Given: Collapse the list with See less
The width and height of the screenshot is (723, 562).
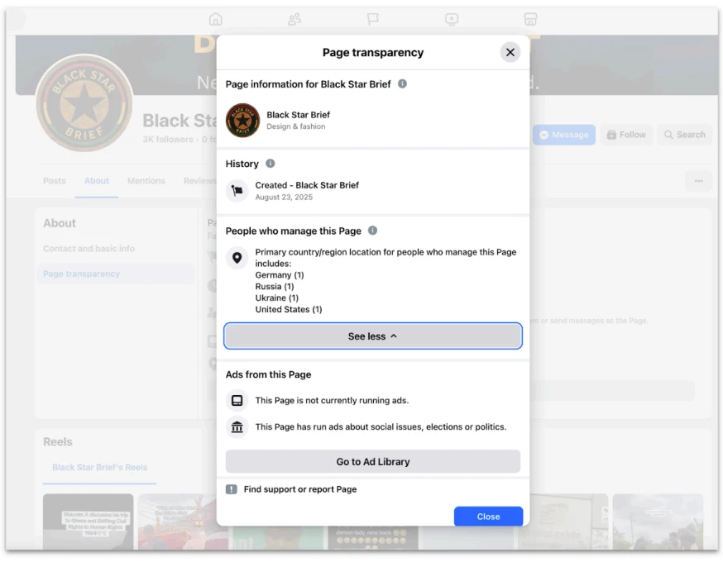Looking at the screenshot, I should (372, 336).
